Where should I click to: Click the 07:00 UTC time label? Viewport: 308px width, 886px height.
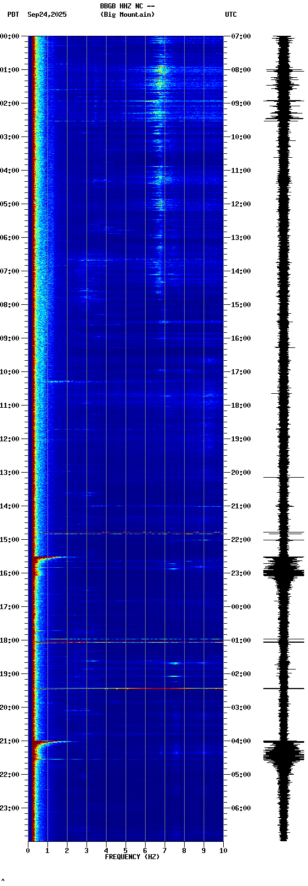click(x=241, y=36)
